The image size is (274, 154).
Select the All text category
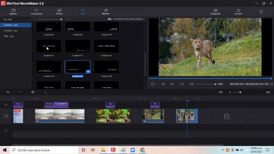[8, 19]
